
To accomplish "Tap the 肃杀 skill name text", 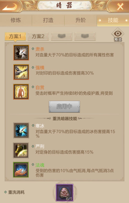I will click(40, 49).
